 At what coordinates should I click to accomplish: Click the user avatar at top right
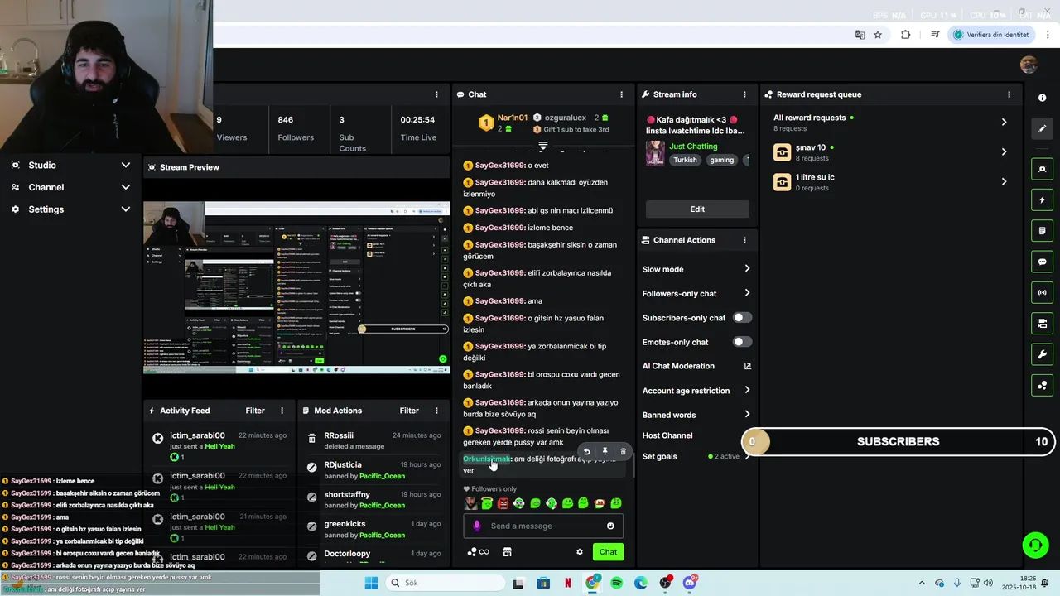1029,65
